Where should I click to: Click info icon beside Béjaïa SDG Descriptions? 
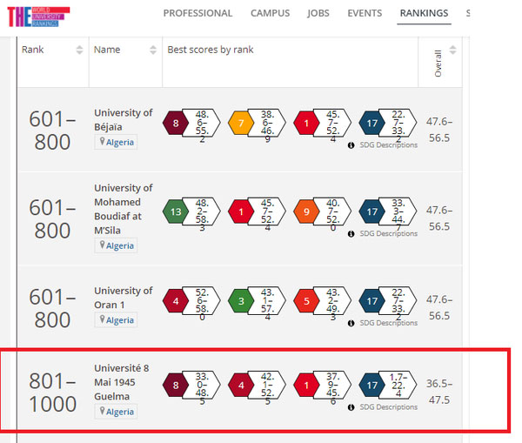point(351,145)
